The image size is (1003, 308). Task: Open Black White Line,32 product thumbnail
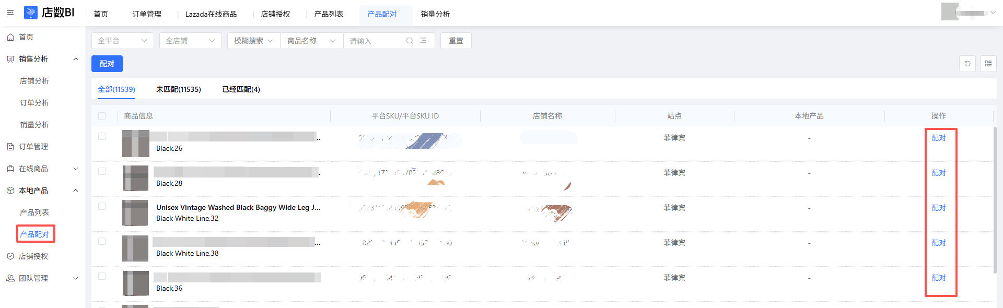point(136,214)
